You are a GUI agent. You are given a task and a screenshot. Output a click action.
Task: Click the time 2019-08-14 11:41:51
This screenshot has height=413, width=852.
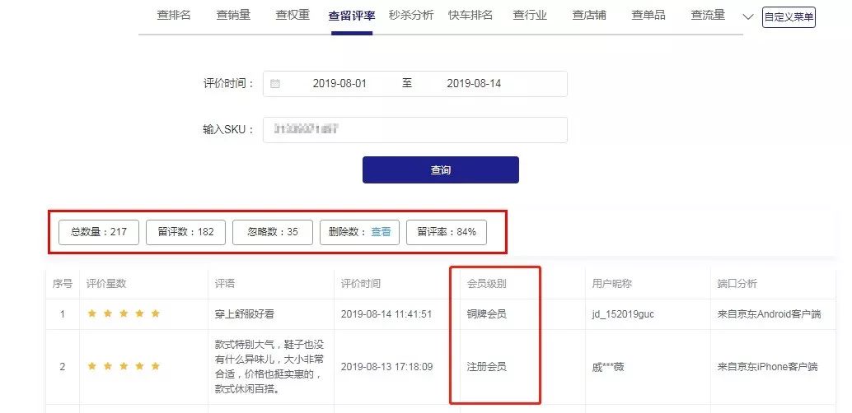coord(386,314)
